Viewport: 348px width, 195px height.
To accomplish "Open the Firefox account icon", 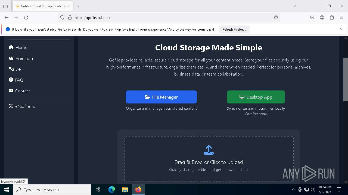I will (322, 17).
